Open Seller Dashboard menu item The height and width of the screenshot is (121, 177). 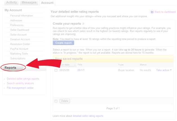(20, 30)
